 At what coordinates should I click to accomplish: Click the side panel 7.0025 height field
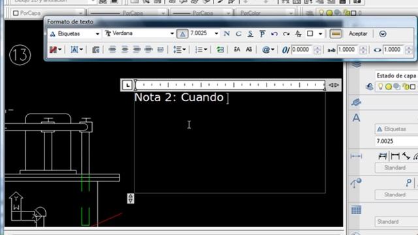pos(396,141)
